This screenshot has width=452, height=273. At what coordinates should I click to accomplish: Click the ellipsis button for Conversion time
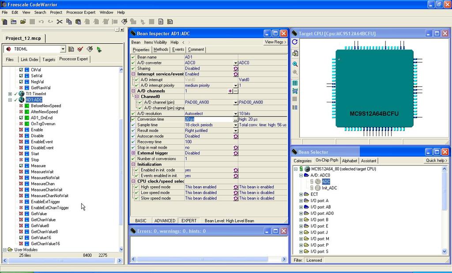(236, 119)
